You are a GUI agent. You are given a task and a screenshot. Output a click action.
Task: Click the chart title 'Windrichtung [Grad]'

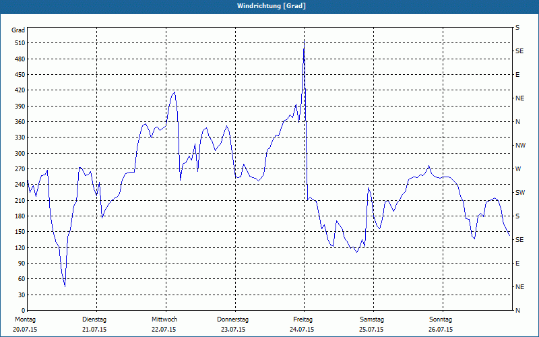pyautogui.click(x=272, y=6)
